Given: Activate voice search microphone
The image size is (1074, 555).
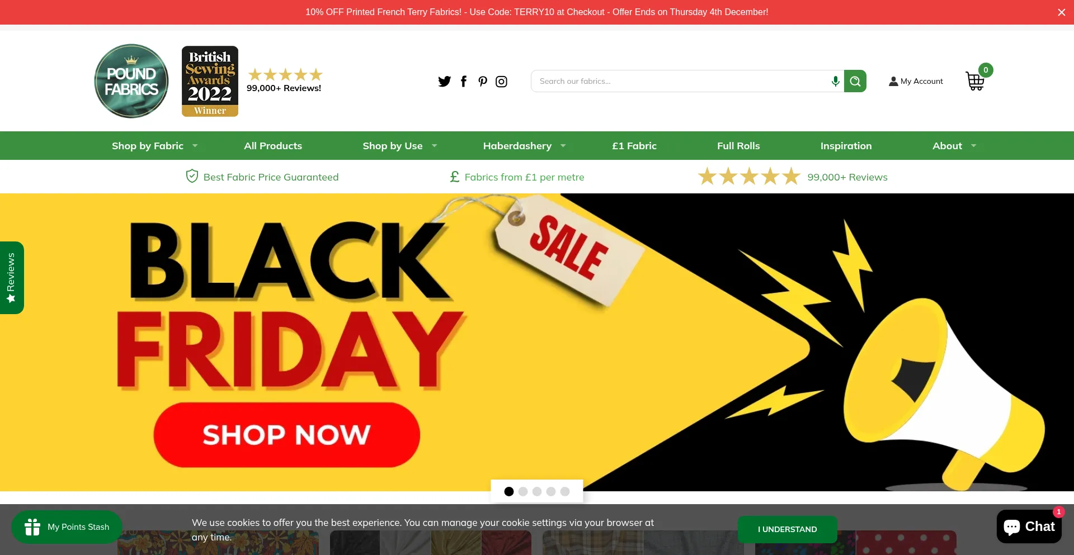Looking at the screenshot, I should (835, 81).
